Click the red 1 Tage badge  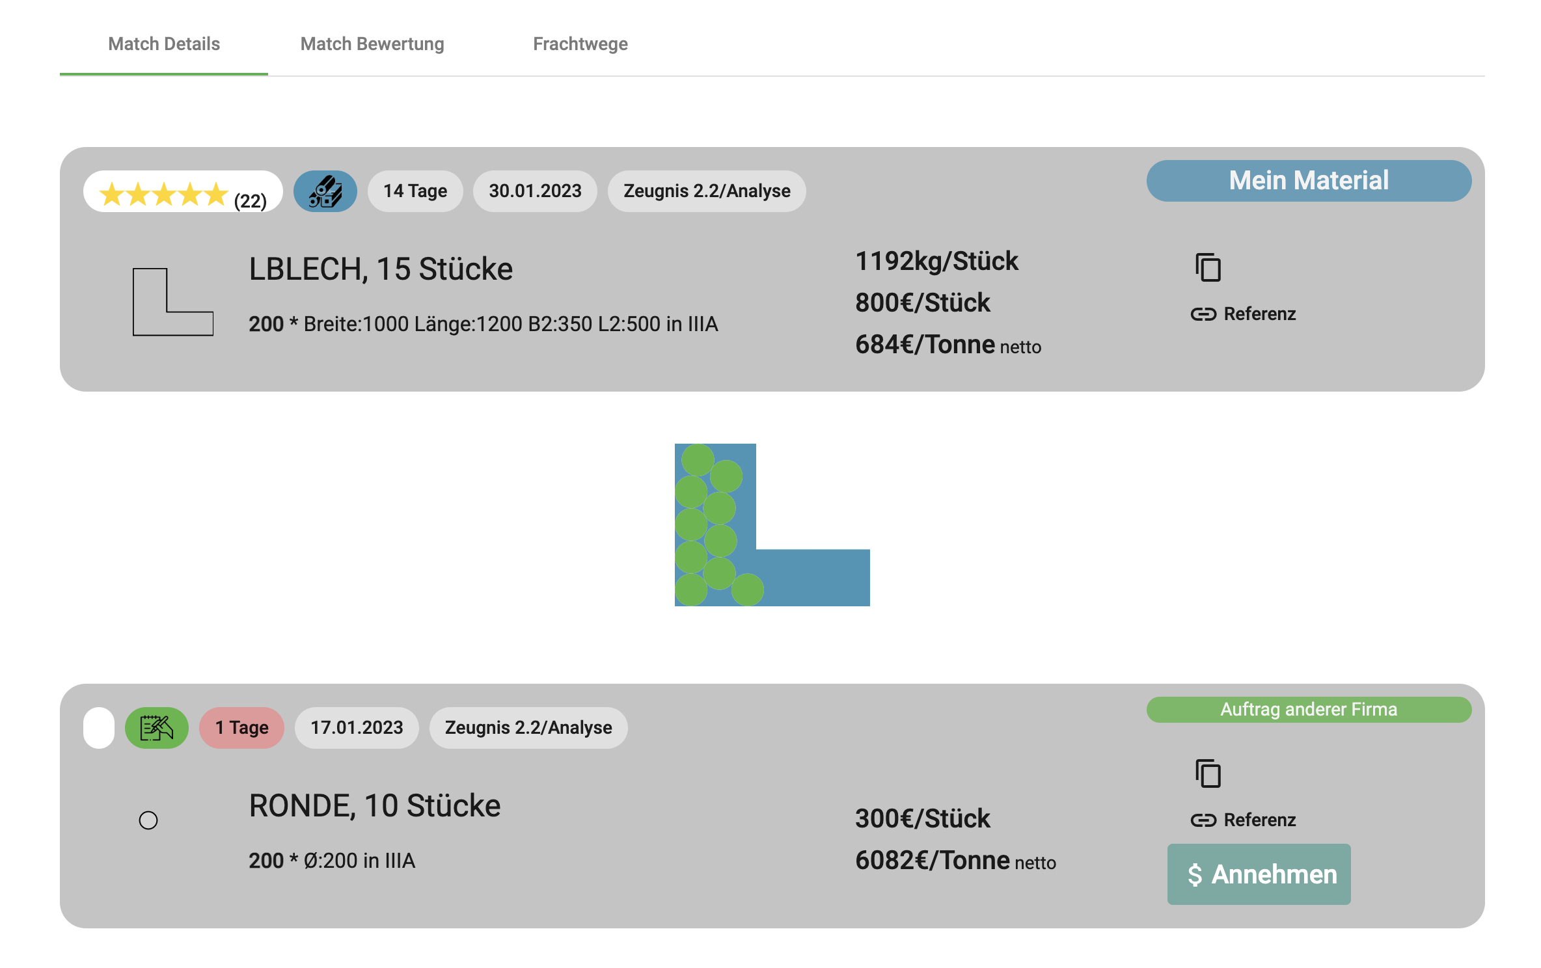241,728
